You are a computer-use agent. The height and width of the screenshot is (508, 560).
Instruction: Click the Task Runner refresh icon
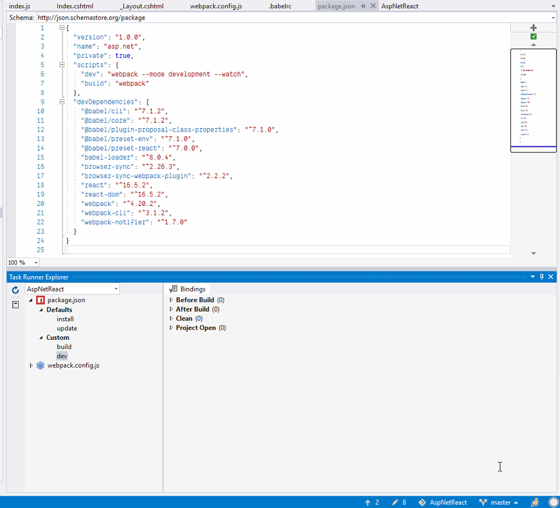[x=15, y=290]
